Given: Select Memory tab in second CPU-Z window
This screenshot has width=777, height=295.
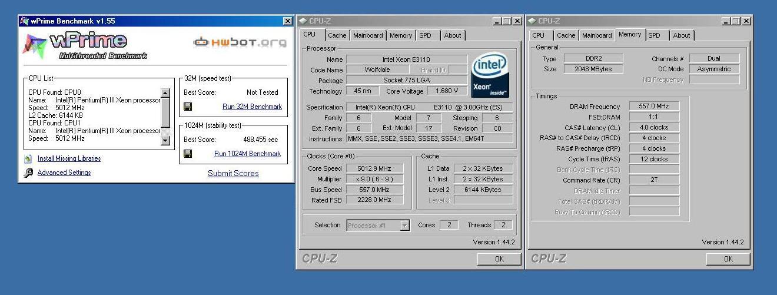Looking at the screenshot, I should click(x=630, y=34).
